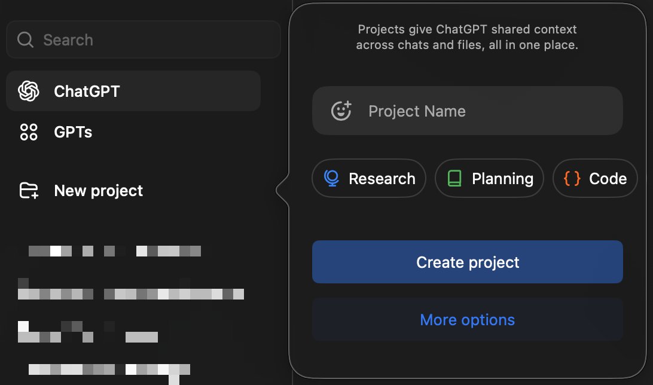Image resolution: width=653 pixels, height=385 pixels.
Task: Open the GPTs sidebar item
Action: point(133,132)
